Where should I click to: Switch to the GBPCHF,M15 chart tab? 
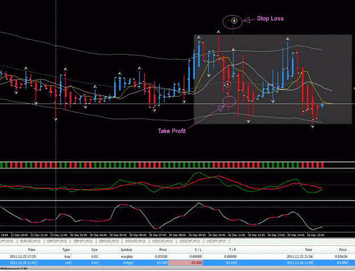pos(57,241)
